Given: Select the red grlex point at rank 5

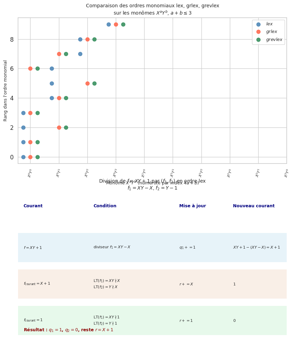Looking at the screenshot, I should [87, 83].
